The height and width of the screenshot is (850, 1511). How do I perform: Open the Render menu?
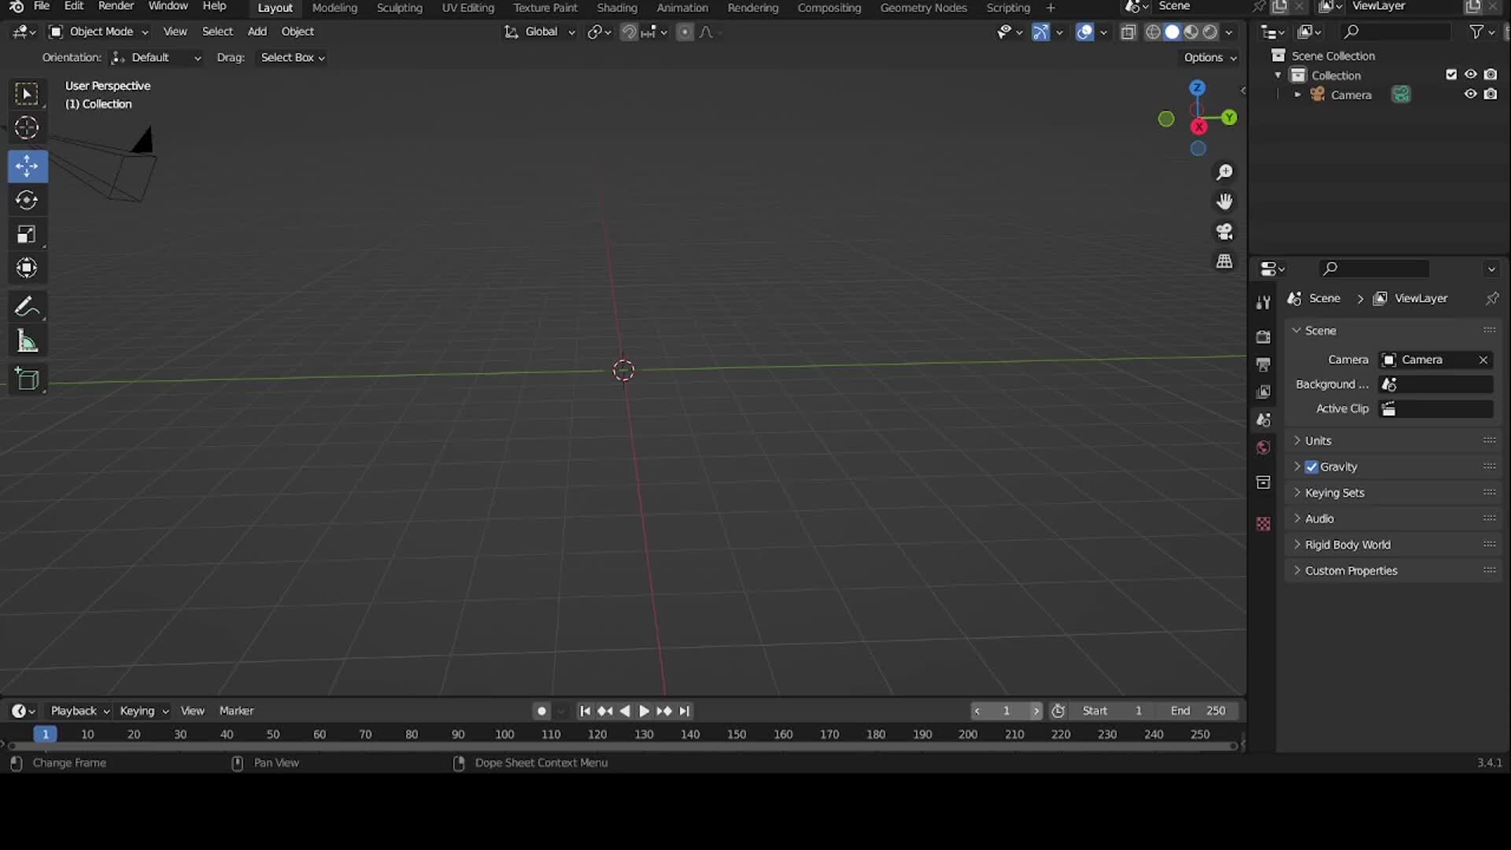coord(116,7)
